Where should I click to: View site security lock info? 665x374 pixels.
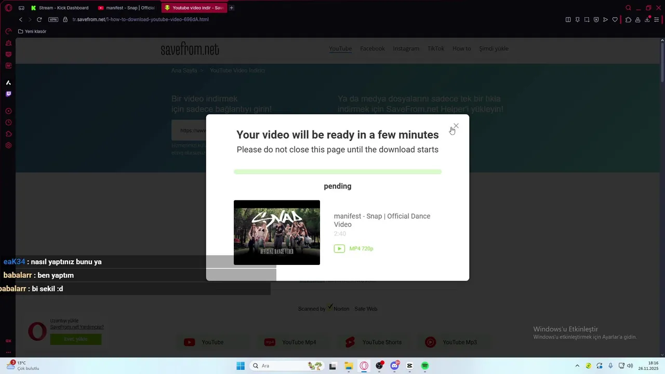(65, 19)
